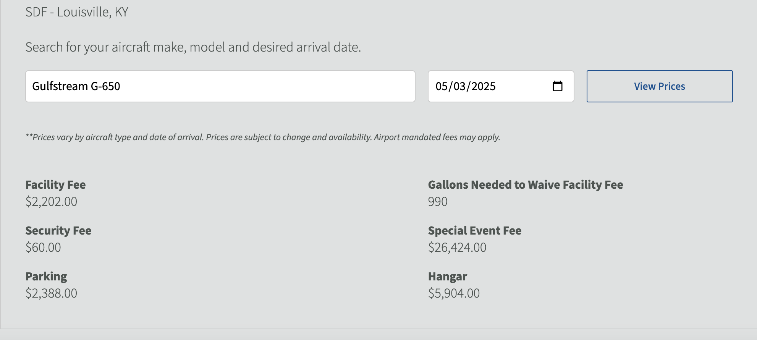The height and width of the screenshot is (340, 757).
Task: Select the Security Fee heading
Action: click(x=58, y=230)
